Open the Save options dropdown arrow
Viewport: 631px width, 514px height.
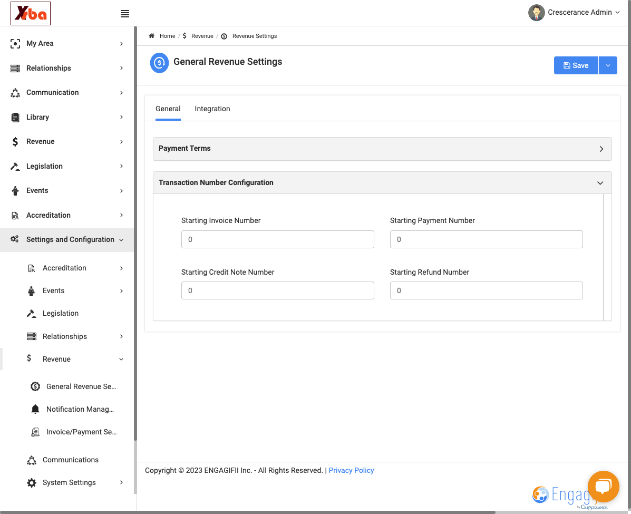point(608,65)
